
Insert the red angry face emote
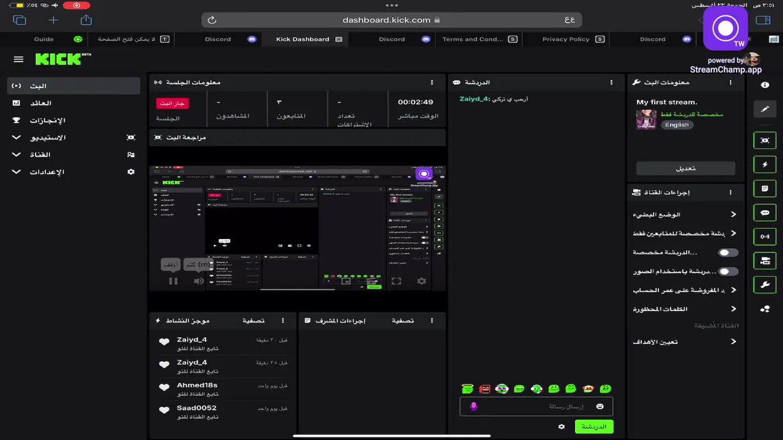coord(484,389)
